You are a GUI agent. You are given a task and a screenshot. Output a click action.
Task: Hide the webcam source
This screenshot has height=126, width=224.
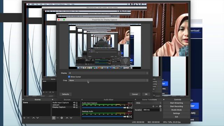[x=74, y=105]
